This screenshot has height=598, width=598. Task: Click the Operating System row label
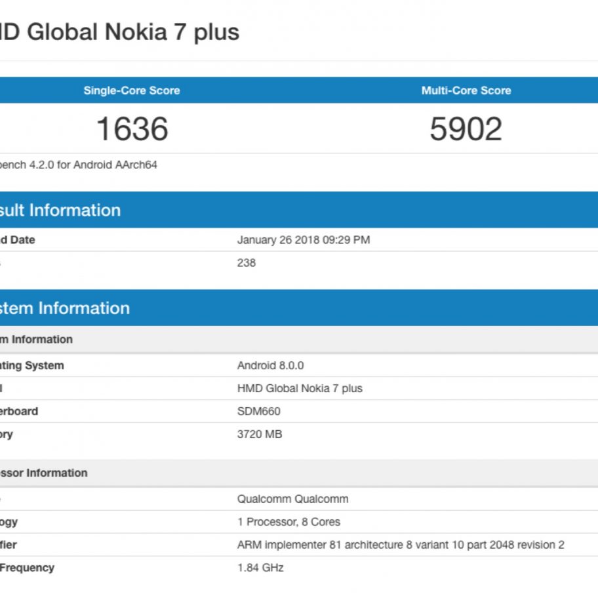[32, 365]
